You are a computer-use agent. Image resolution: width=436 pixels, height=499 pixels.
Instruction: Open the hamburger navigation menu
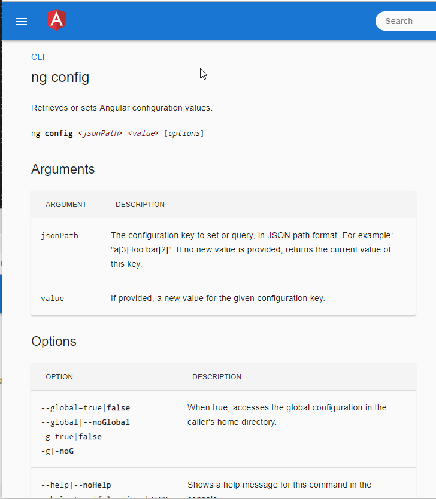[x=22, y=22]
